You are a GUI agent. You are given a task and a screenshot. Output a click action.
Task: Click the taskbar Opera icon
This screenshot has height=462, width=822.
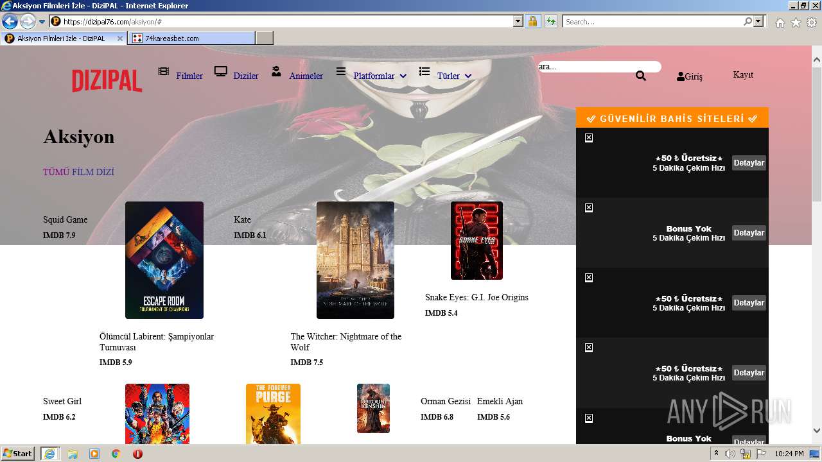click(x=137, y=454)
